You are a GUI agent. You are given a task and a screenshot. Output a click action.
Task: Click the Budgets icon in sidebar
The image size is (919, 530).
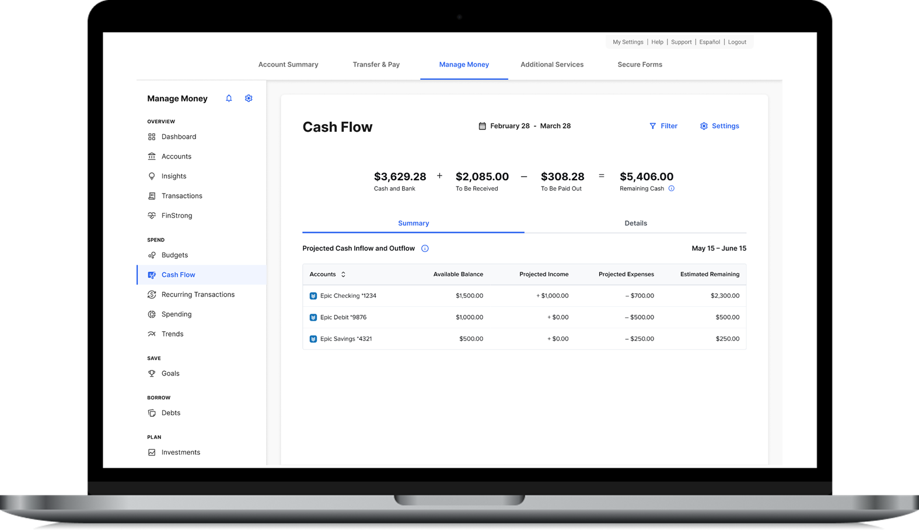(x=152, y=255)
